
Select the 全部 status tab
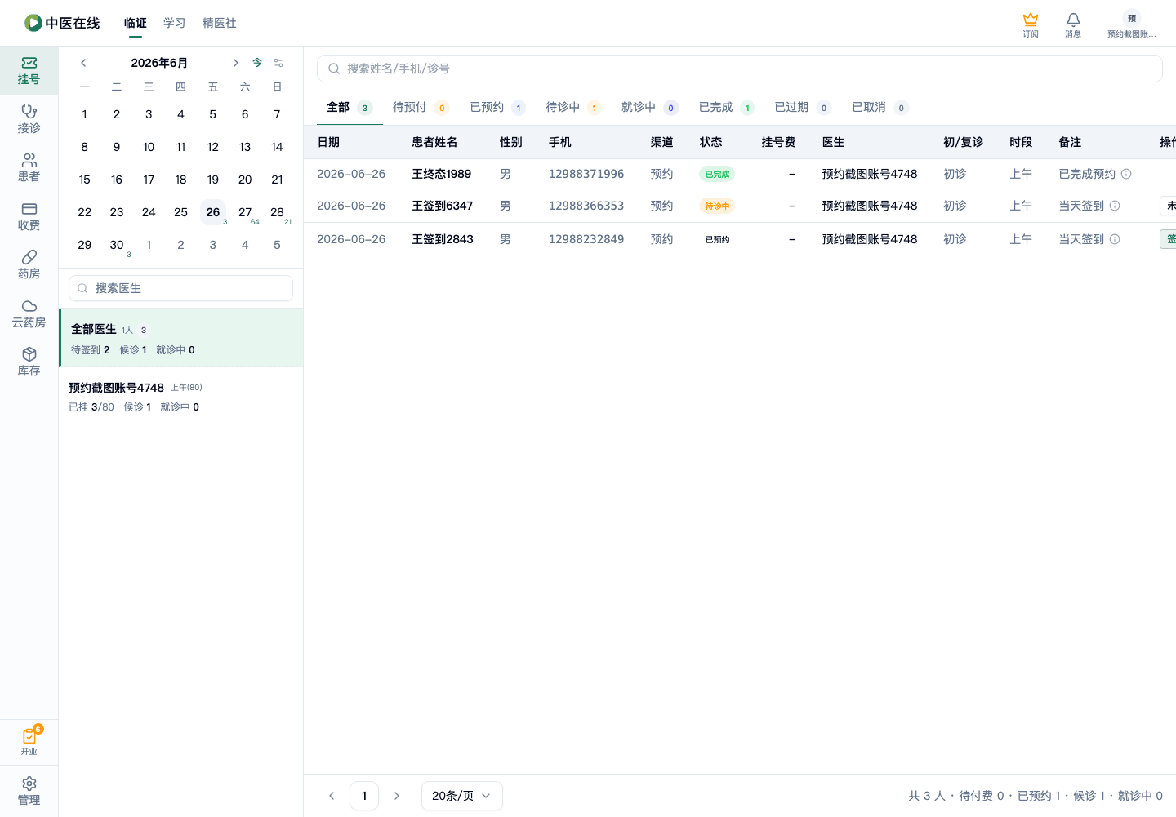tap(350, 107)
